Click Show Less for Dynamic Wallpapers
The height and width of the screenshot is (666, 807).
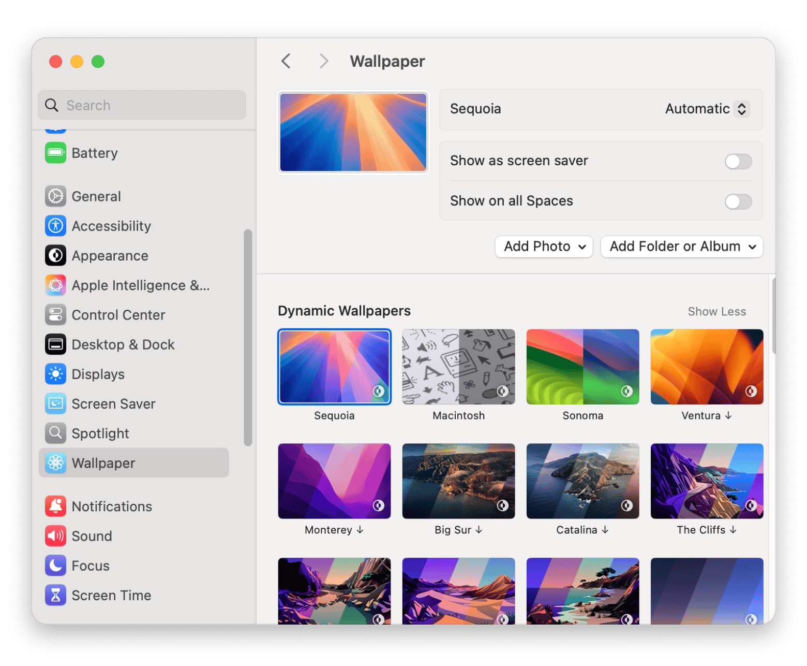(x=716, y=311)
